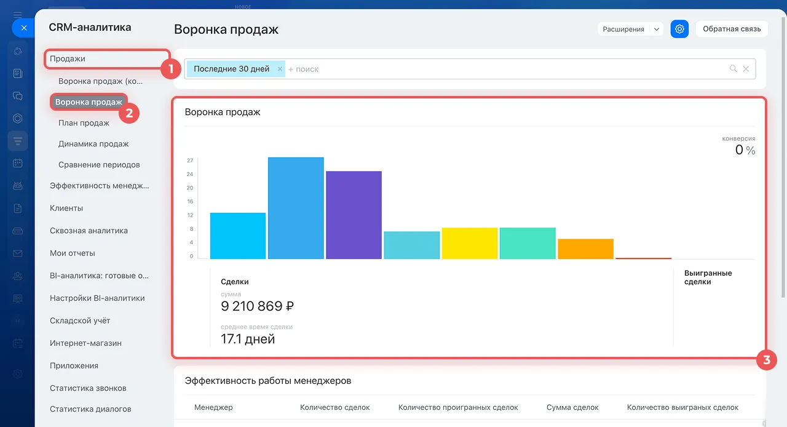This screenshot has height=427, width=787.
Task: Click the deals sum '9 210 869 ₽'
Action: (258, 306)
